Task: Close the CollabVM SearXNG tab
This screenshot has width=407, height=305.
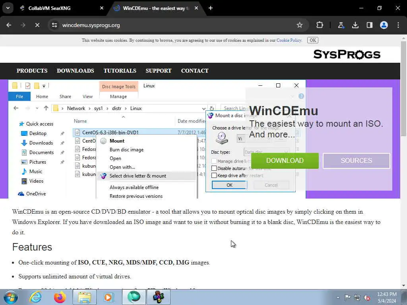Action: (101, 8)
